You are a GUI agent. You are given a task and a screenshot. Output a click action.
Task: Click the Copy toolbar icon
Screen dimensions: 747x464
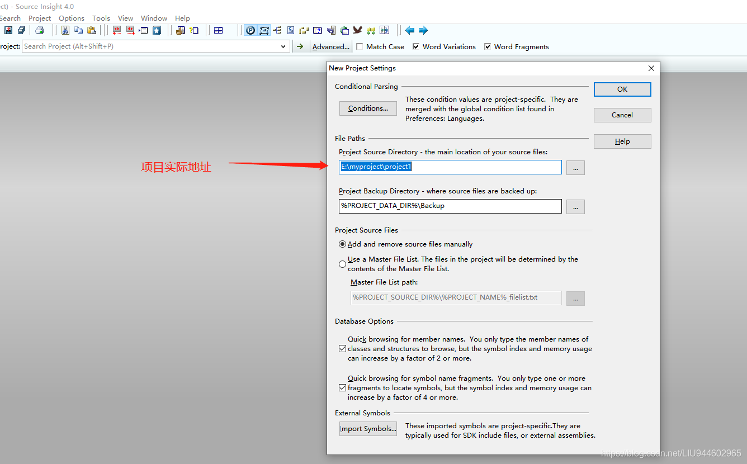point(78,30)
